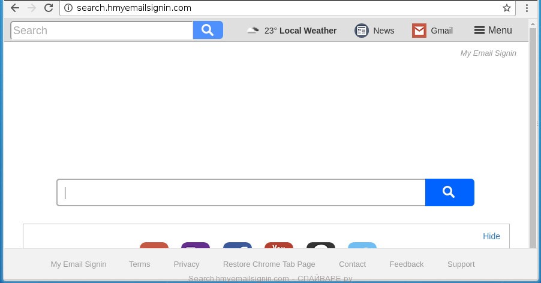This screenshot has height=283, width=541.
Task: Click the top toolbar Search input
Action: [x=102, y=31]
